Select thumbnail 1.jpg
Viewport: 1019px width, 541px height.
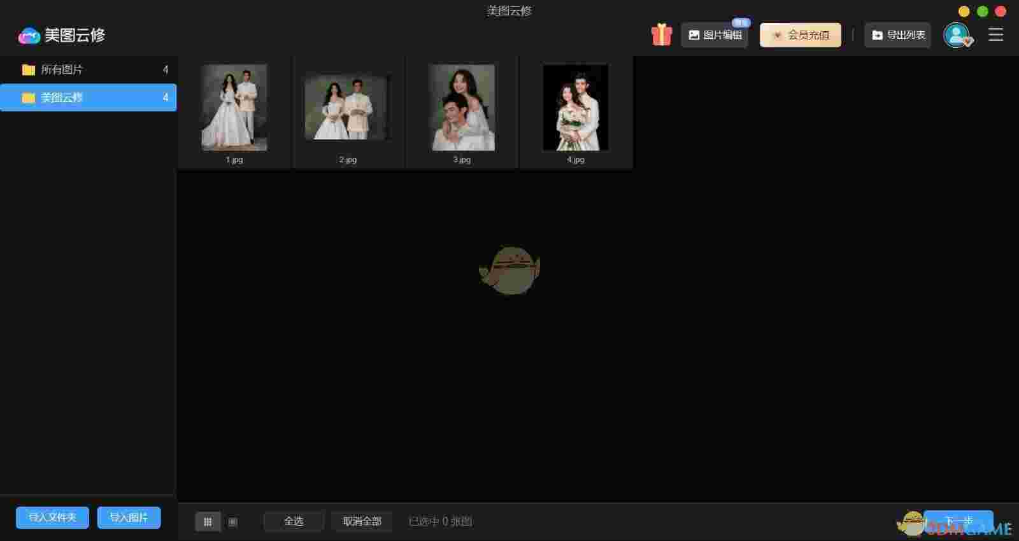point(234,108)
